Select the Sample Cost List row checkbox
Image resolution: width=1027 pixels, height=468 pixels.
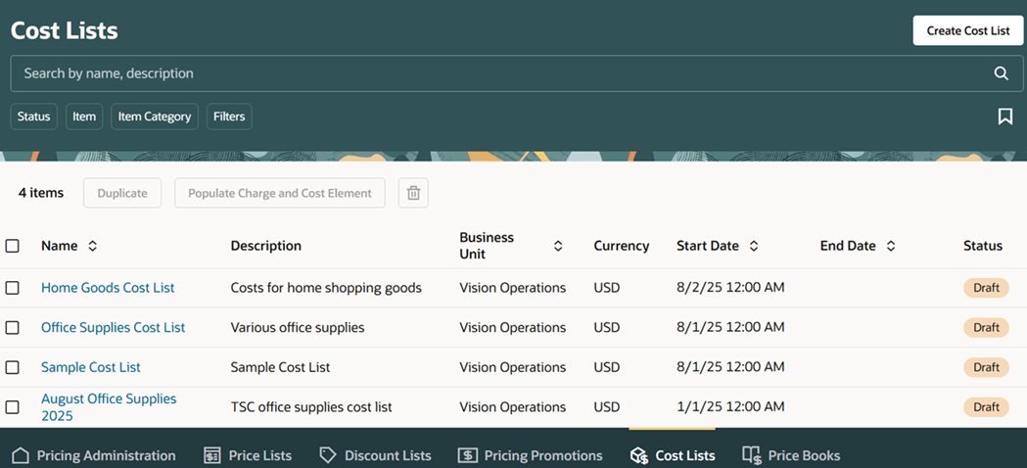click(13, 367)
